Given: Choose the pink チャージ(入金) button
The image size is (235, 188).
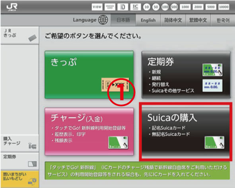Looking at the screenshot, I should 89,132.
